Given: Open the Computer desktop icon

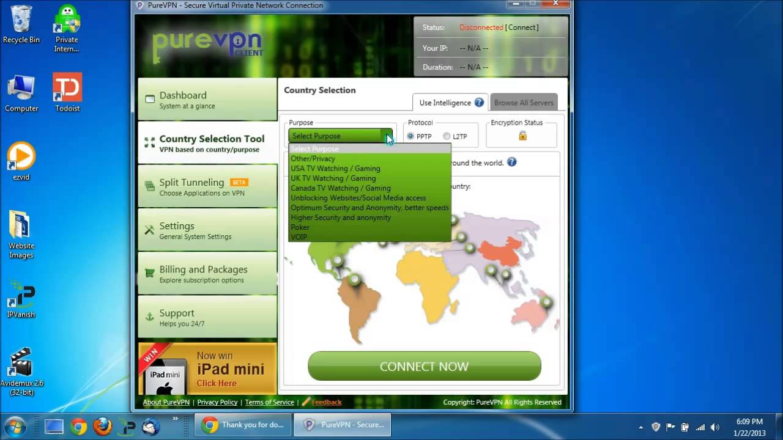Looking at the screenshot, I should pos(21,93).
